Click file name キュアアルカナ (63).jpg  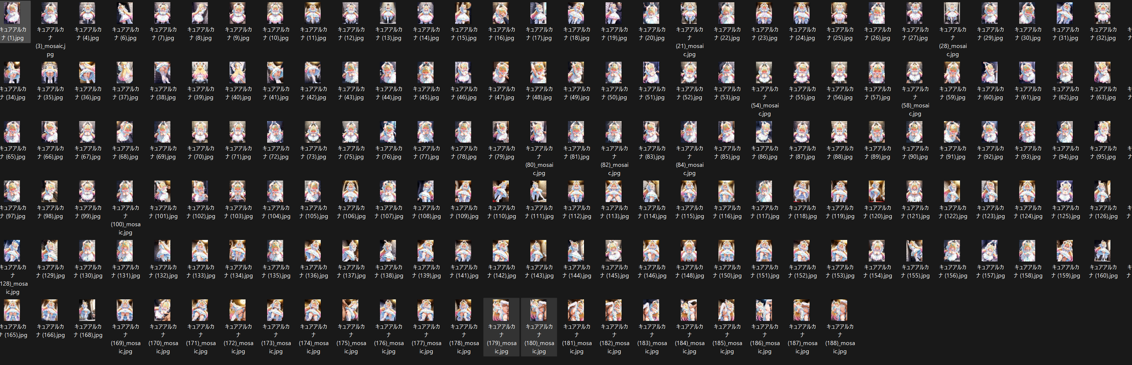pos(1103,93)
